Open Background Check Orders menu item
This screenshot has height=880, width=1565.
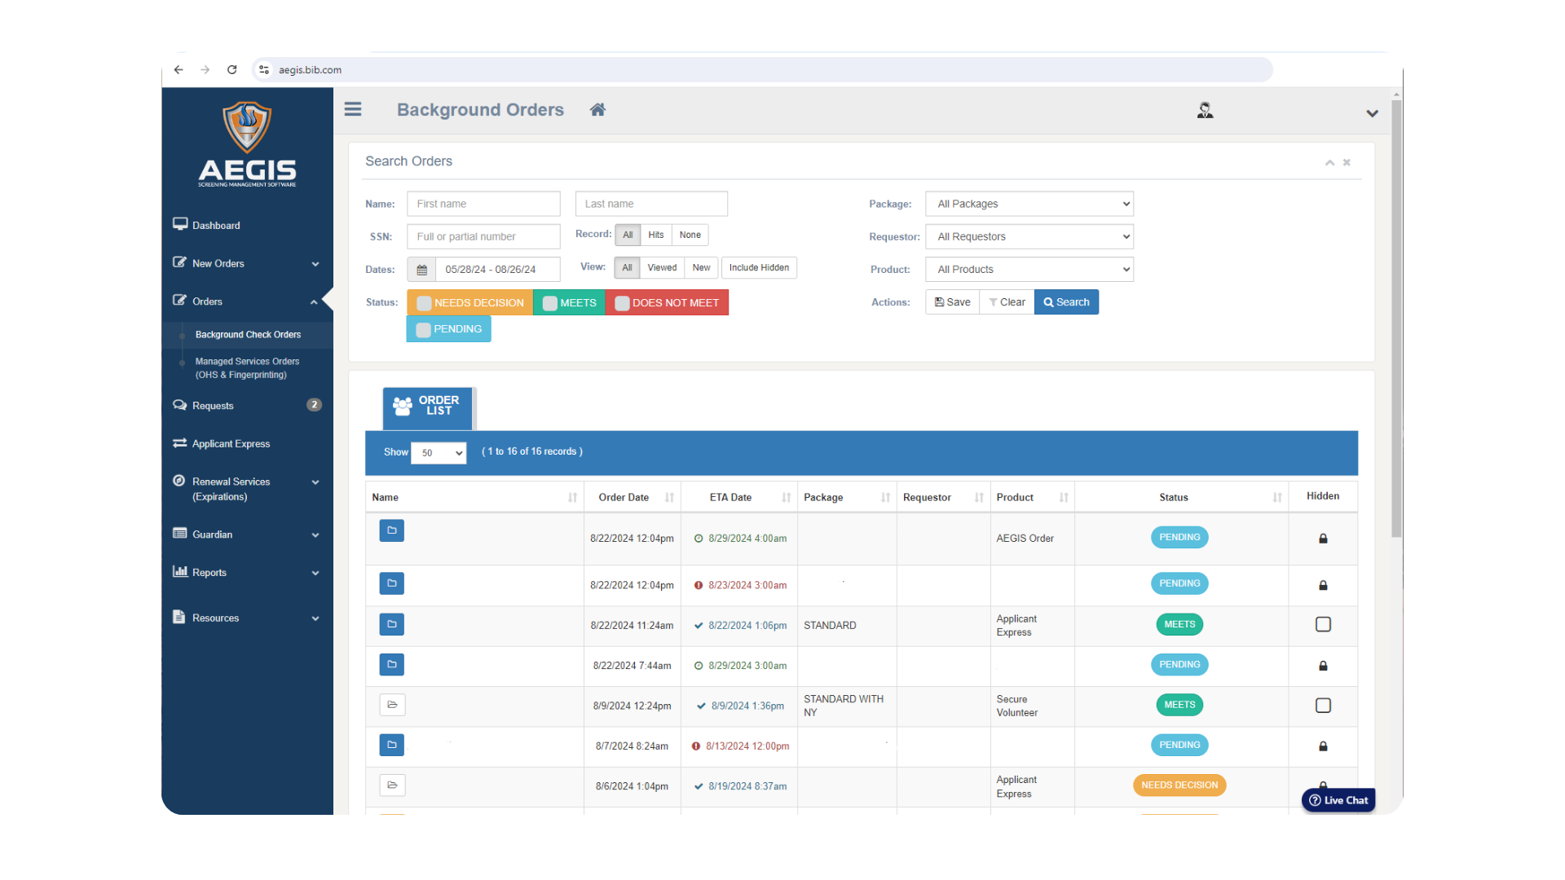click(x=247, y=333)
